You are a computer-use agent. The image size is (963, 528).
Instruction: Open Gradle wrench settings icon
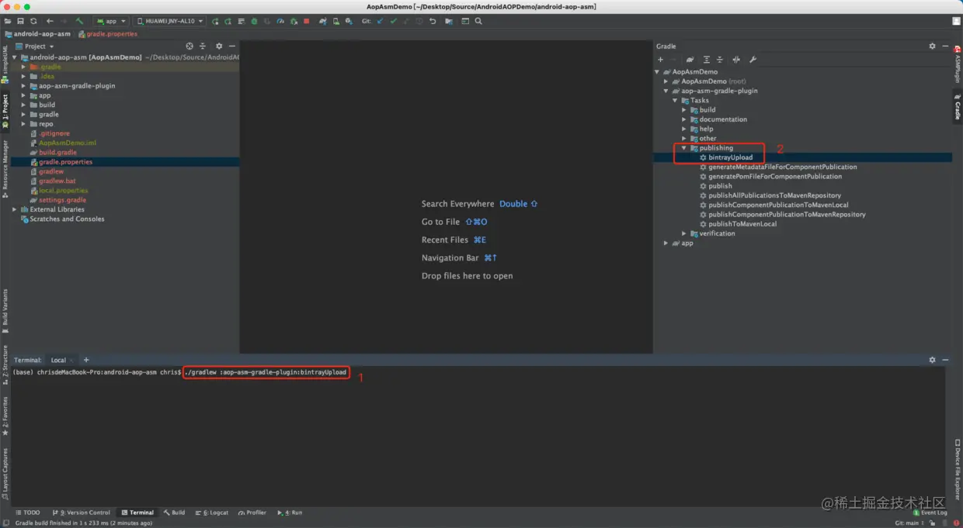(x=753, y=60)
